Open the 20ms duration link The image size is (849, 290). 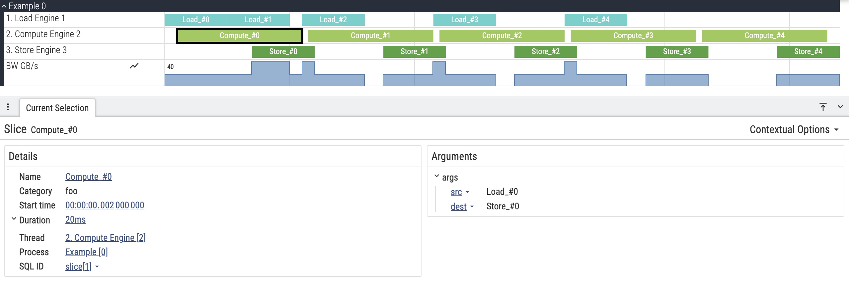75,219
